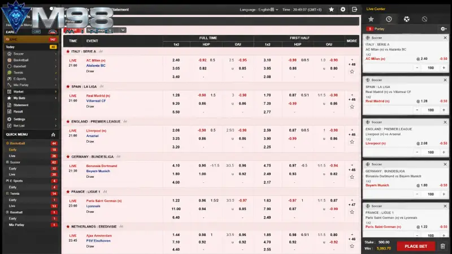Collapse Quick Menu with its arrow icon
This screenshot has width=452, height=254.
[x=53, y=134]
